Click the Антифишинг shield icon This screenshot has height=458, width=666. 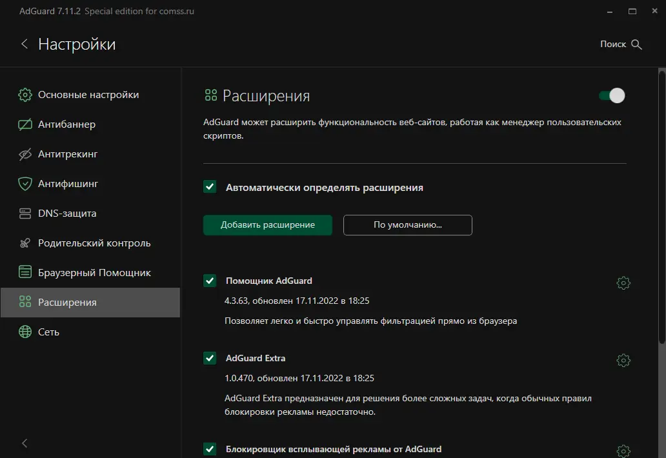(25, 184)
